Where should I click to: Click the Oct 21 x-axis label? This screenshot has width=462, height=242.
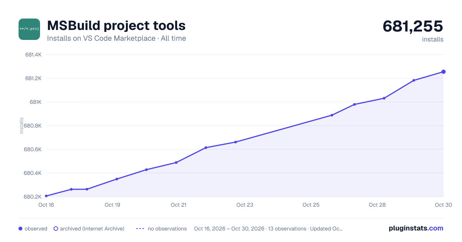click(x=179, y=205)
